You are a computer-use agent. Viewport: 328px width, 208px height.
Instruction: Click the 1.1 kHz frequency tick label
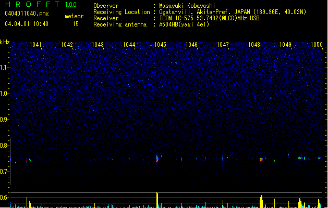[x=4, y=68]
